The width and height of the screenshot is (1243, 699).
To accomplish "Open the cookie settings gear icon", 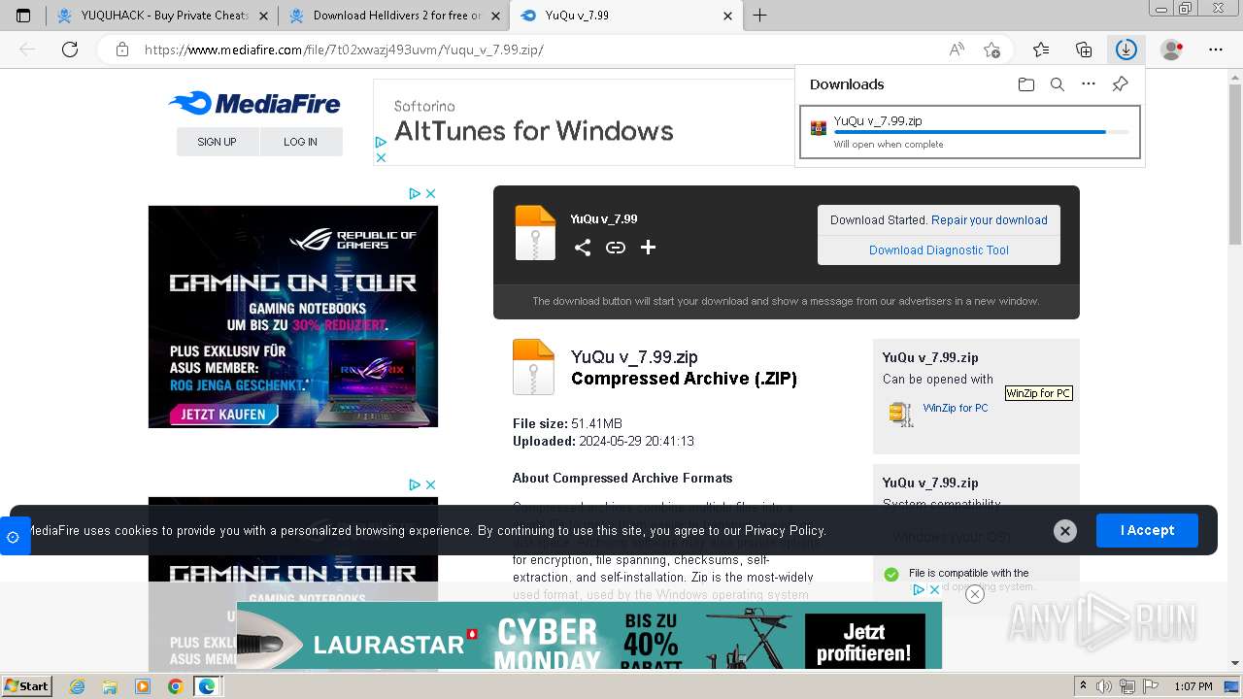I will coord(13,537).
